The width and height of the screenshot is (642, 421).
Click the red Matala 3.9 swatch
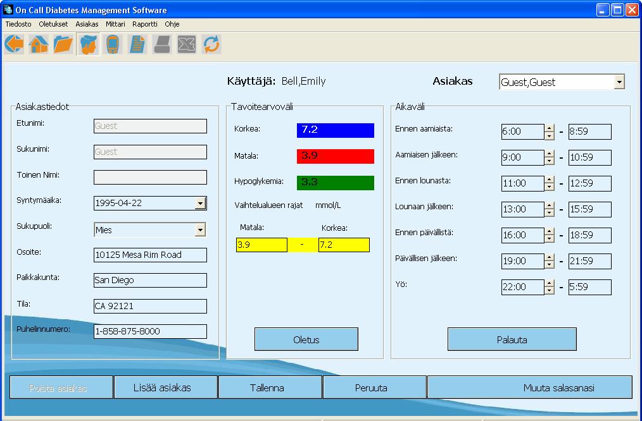click(x=336, y=156)
